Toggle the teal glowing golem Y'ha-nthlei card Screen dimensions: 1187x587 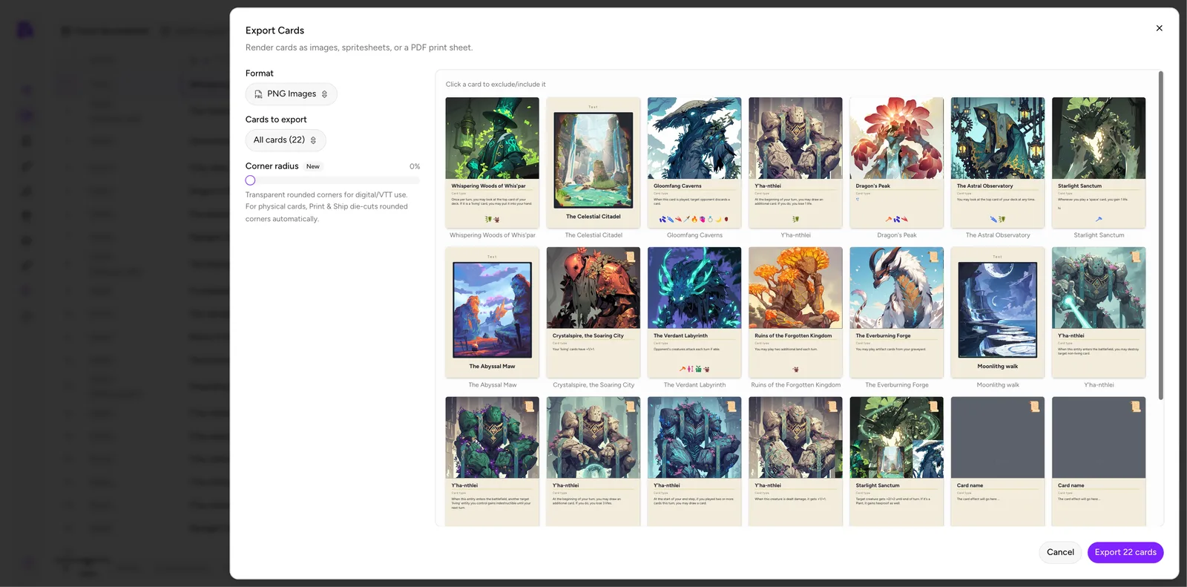[x=1099, y=312]
